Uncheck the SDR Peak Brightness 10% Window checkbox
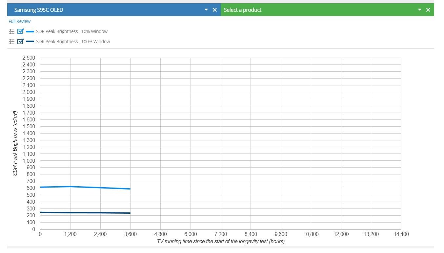Screen dimensions: 444x253 (21, 32)
